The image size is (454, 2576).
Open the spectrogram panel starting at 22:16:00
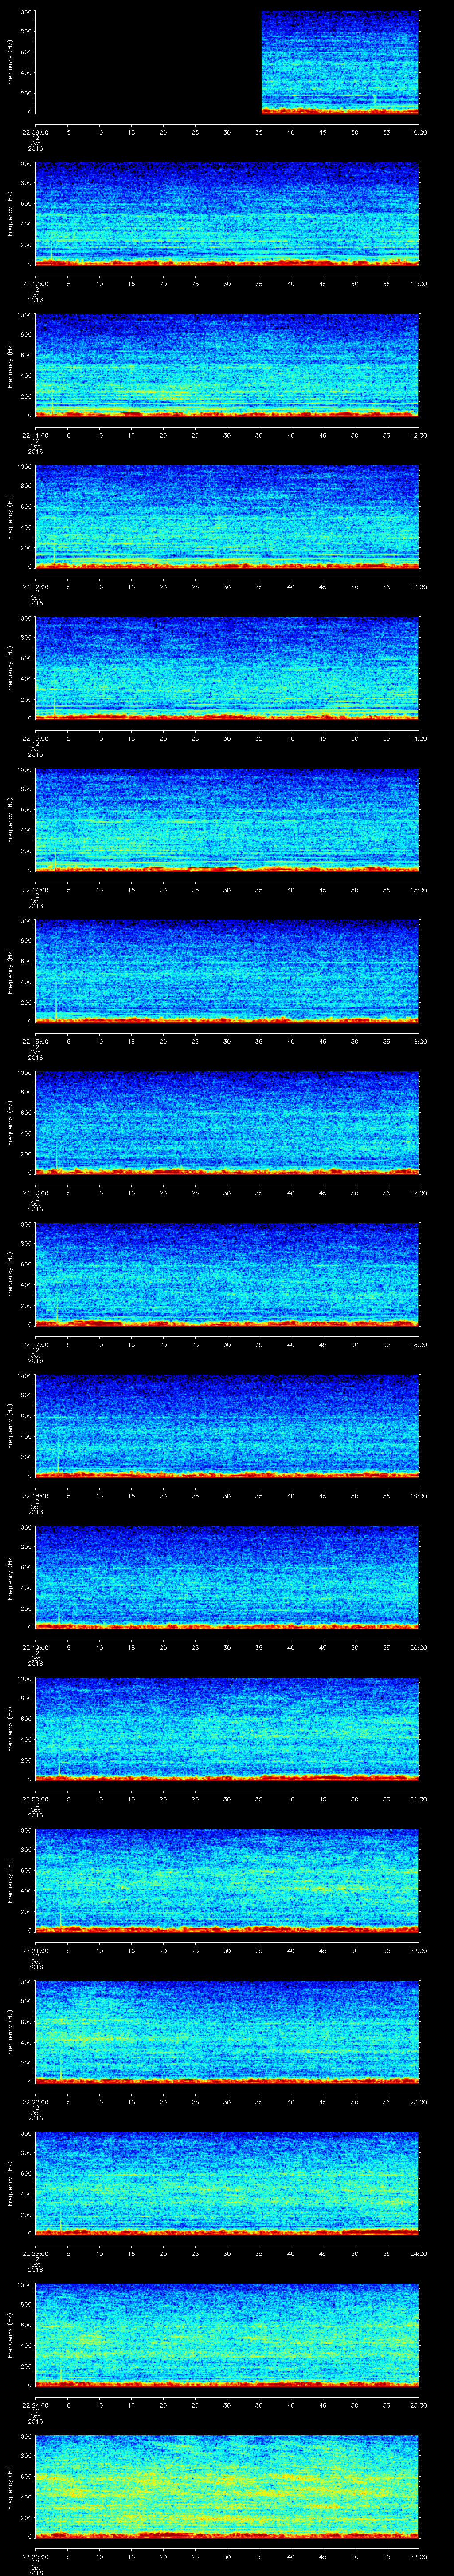point(227,1122)
